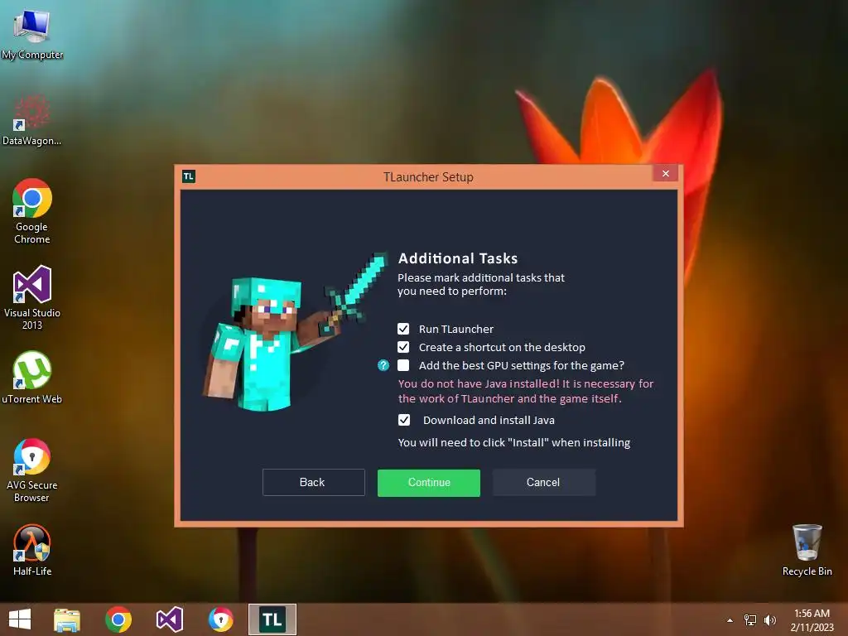Image resolution: width=848 pixels, height=636 pixels.
Task: Close the TLauncher Setup window
Action: point(666,174)
